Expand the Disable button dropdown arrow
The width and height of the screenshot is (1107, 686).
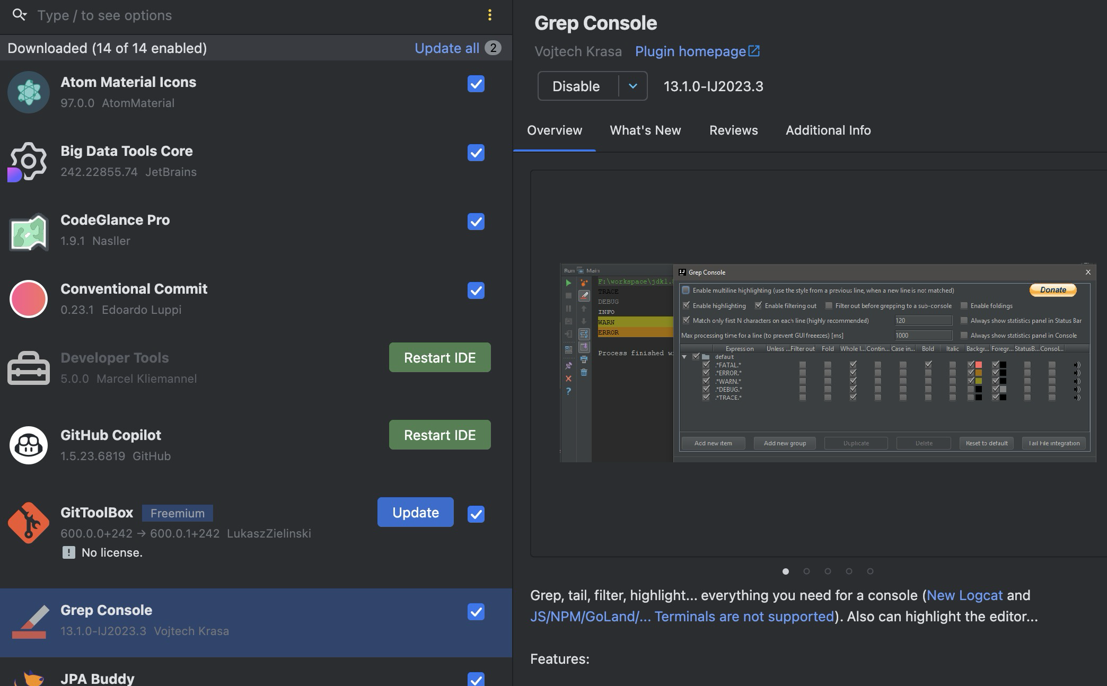point(632,86)
